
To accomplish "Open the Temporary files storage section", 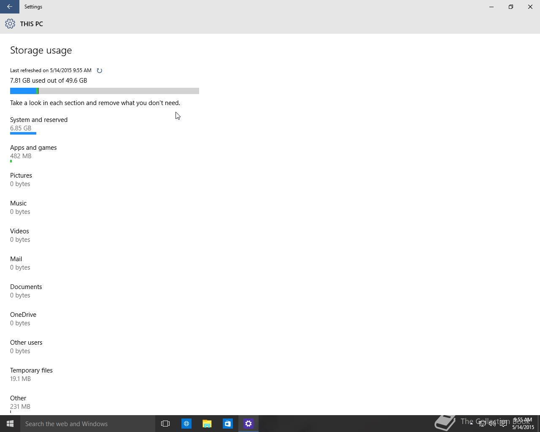I will (x=31, y=375).
